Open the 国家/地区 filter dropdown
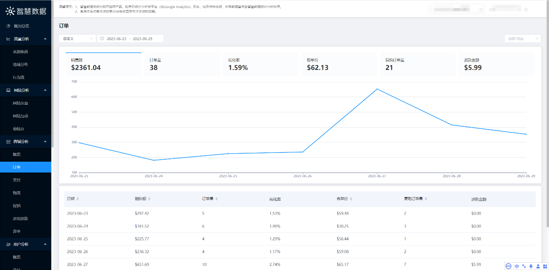Image resolution: width=549 pixels, height=270 pixels. [x=522, y=39]
